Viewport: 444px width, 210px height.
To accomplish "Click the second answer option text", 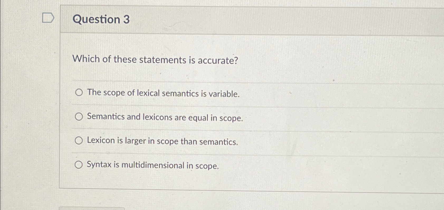I will 165,117.
